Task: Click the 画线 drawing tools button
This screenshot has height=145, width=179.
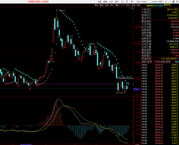Action: 117,5
